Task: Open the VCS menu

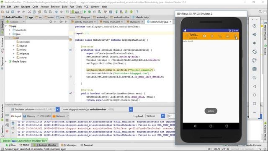Action: [x=86, y=7]
